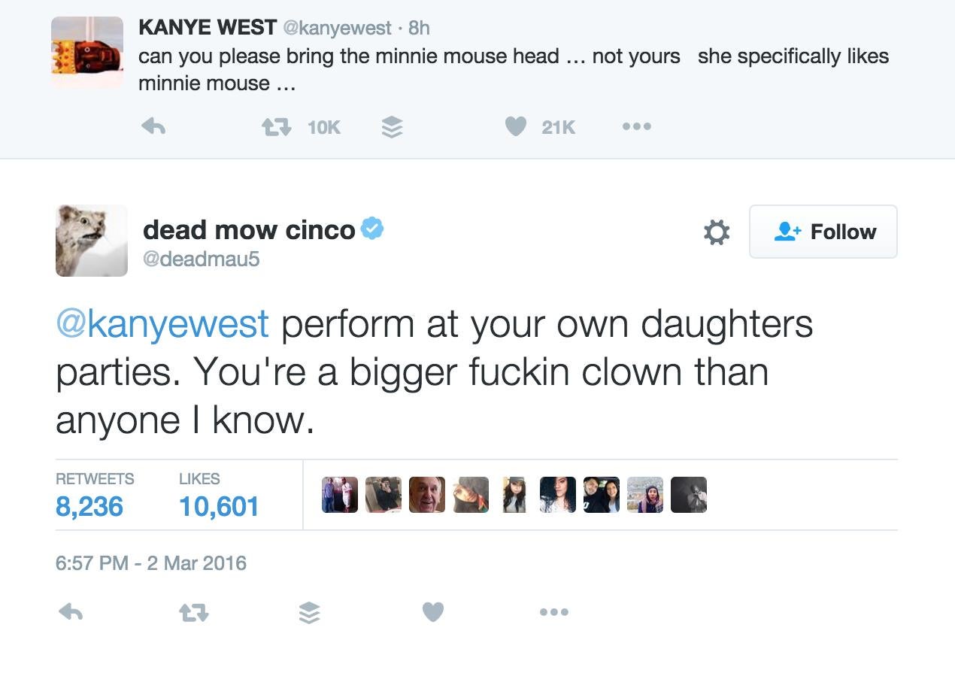Click the stacked layers icon under deadmau5's tweet

[x=309, y=613]
